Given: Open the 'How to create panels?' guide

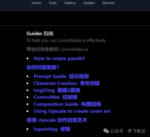Looking at the screenshot, I should click(x=59, y=58).
